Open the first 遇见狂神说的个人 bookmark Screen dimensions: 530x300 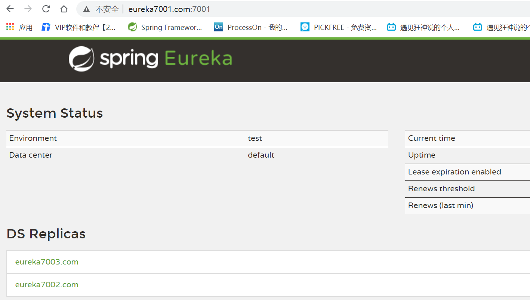(x=423, y=27)
